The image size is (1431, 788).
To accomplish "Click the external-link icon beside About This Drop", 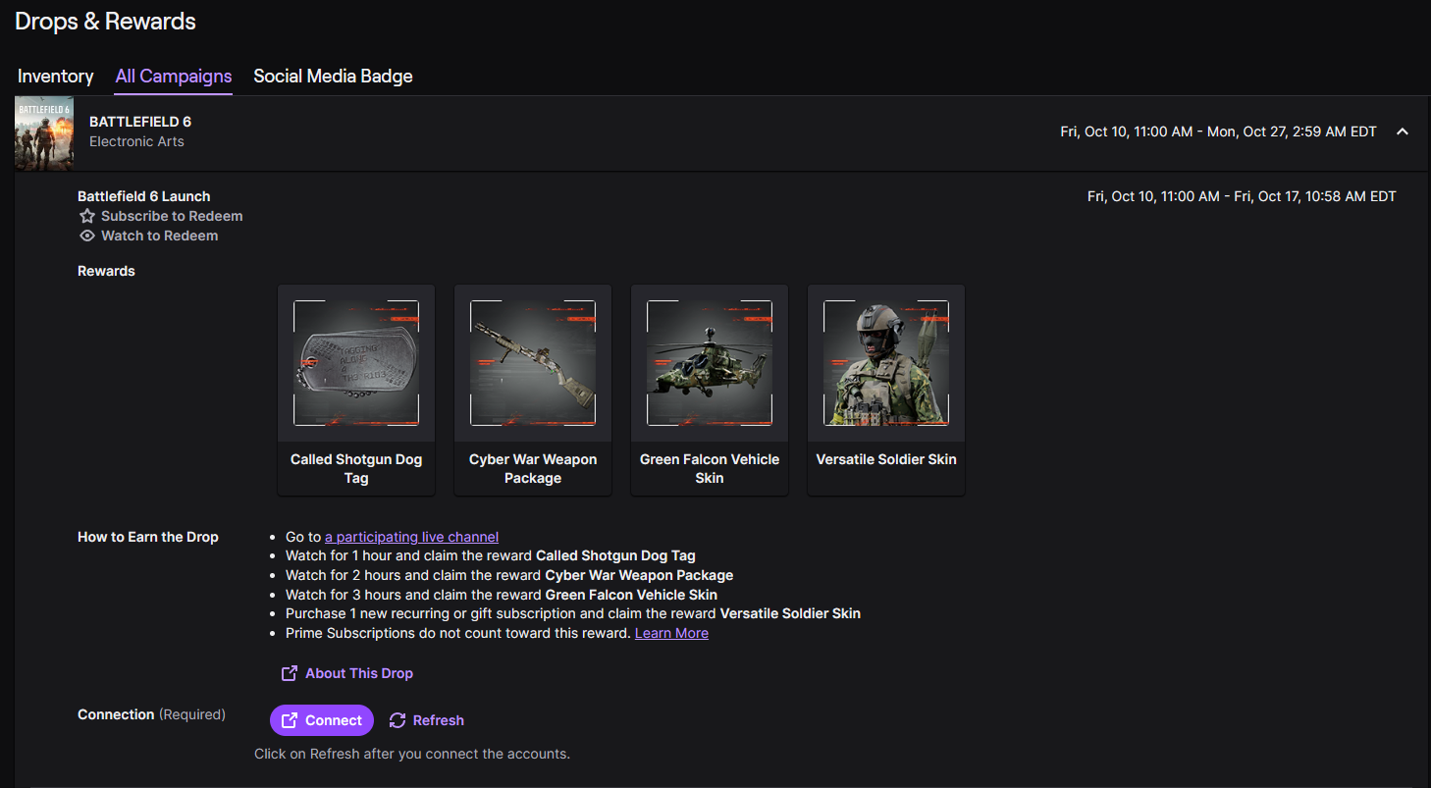I will click(290, 673).
